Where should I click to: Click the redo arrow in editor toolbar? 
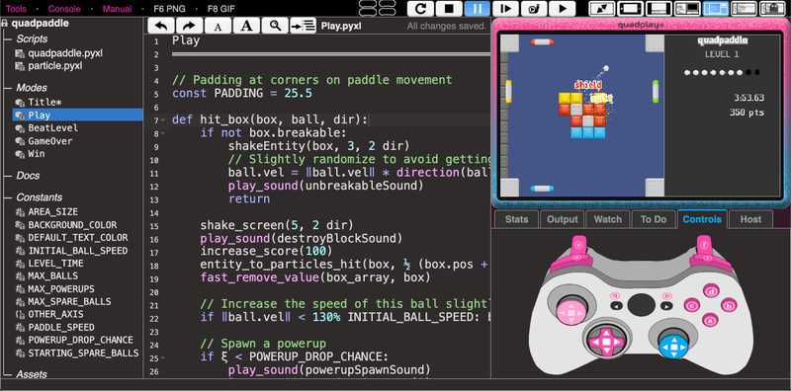(x=189, y=27)
